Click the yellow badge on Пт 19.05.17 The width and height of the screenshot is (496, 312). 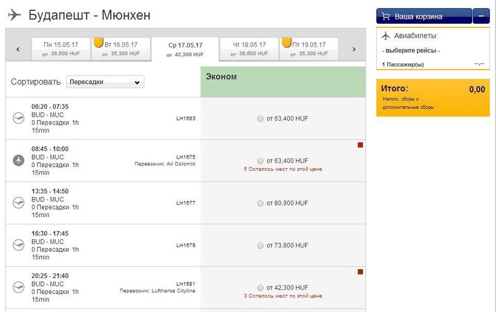286,43
